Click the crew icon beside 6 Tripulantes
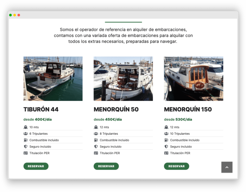Image resolution: width=246 pixels, height=192 pixels. click(x=26, y=133)
